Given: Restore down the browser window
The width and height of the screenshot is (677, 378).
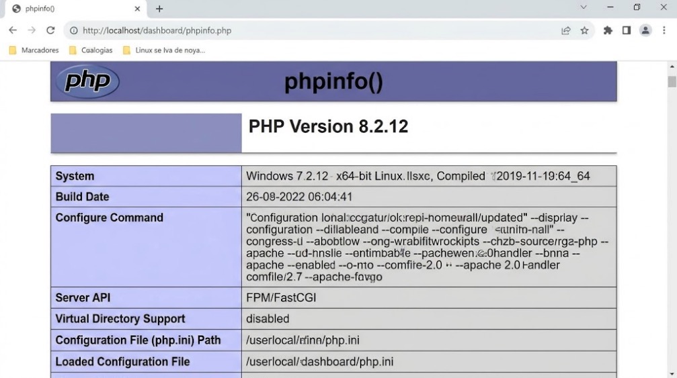Looking at the screenshot, I should 637,7.
